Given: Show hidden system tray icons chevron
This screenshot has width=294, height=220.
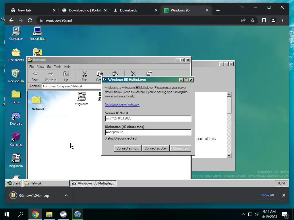Looking at the screenshot, I should tap(243, 214).
